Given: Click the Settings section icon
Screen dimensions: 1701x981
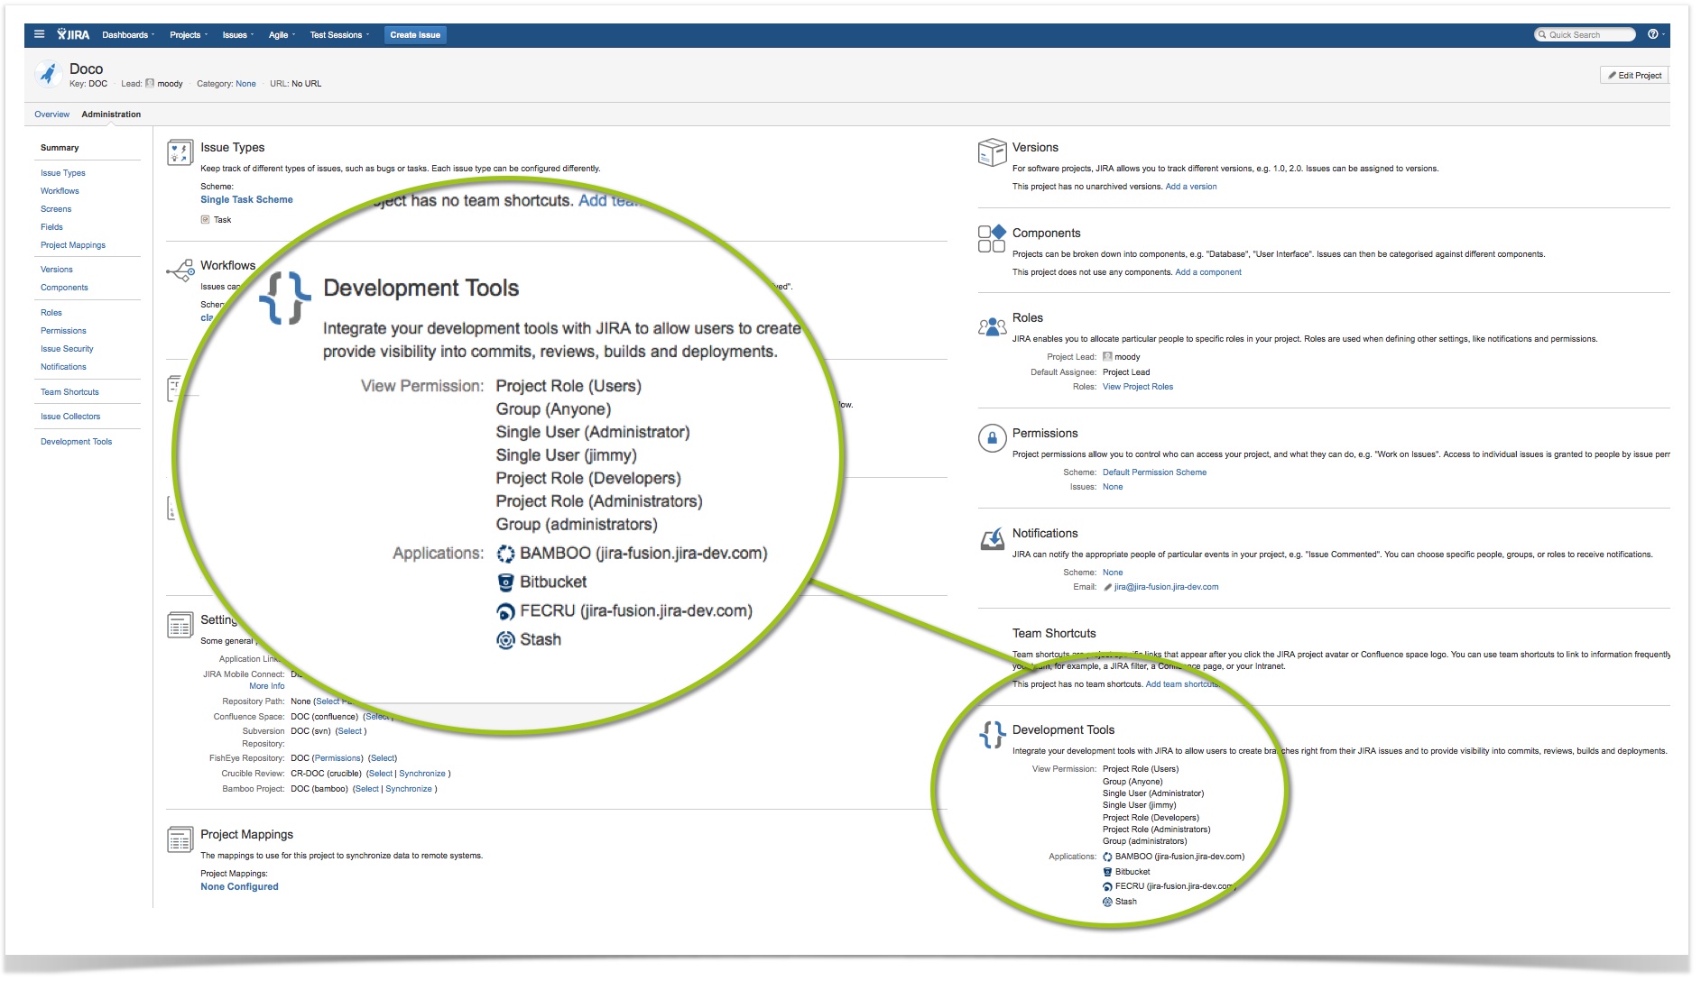Looking at the screenshot, I should pyautogui.click(x=180, y=625).
